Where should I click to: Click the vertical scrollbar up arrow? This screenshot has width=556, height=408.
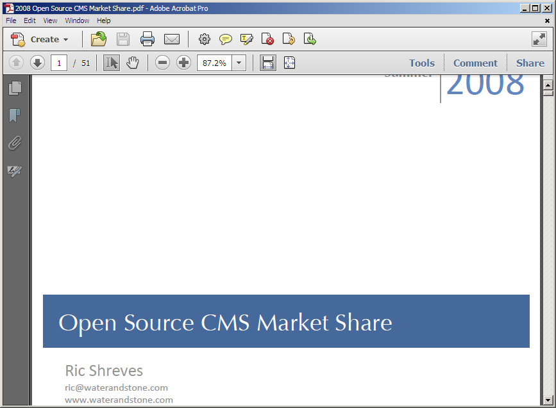548,85
